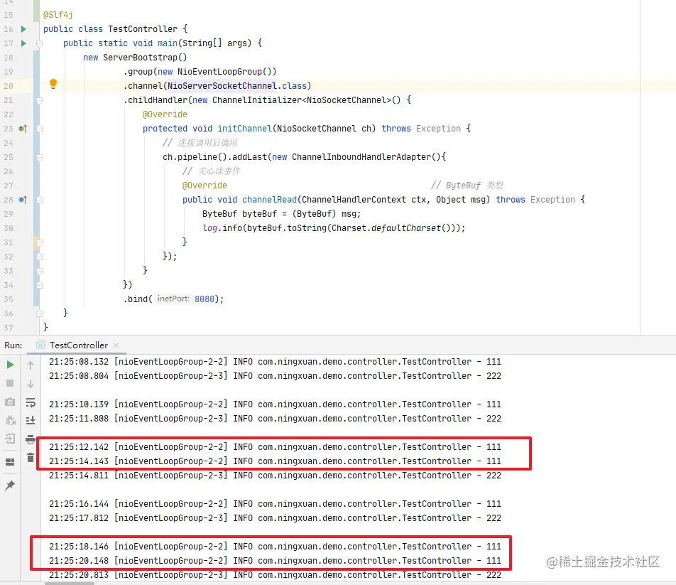
Task: Click the log line timestamped 21:25:20.148
Action: 275,561
